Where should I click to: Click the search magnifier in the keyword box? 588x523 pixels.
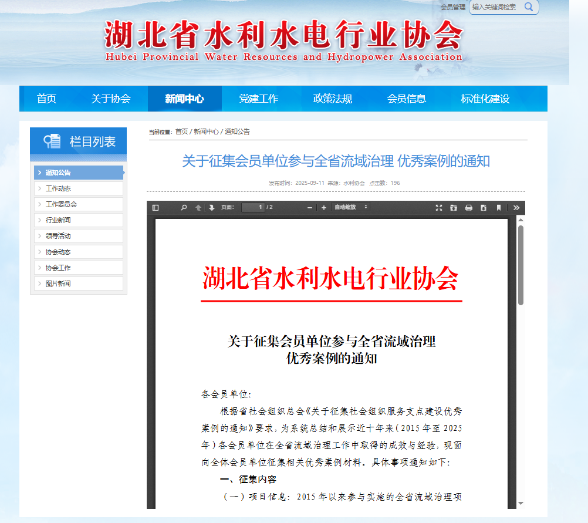(x=529, y=8)
